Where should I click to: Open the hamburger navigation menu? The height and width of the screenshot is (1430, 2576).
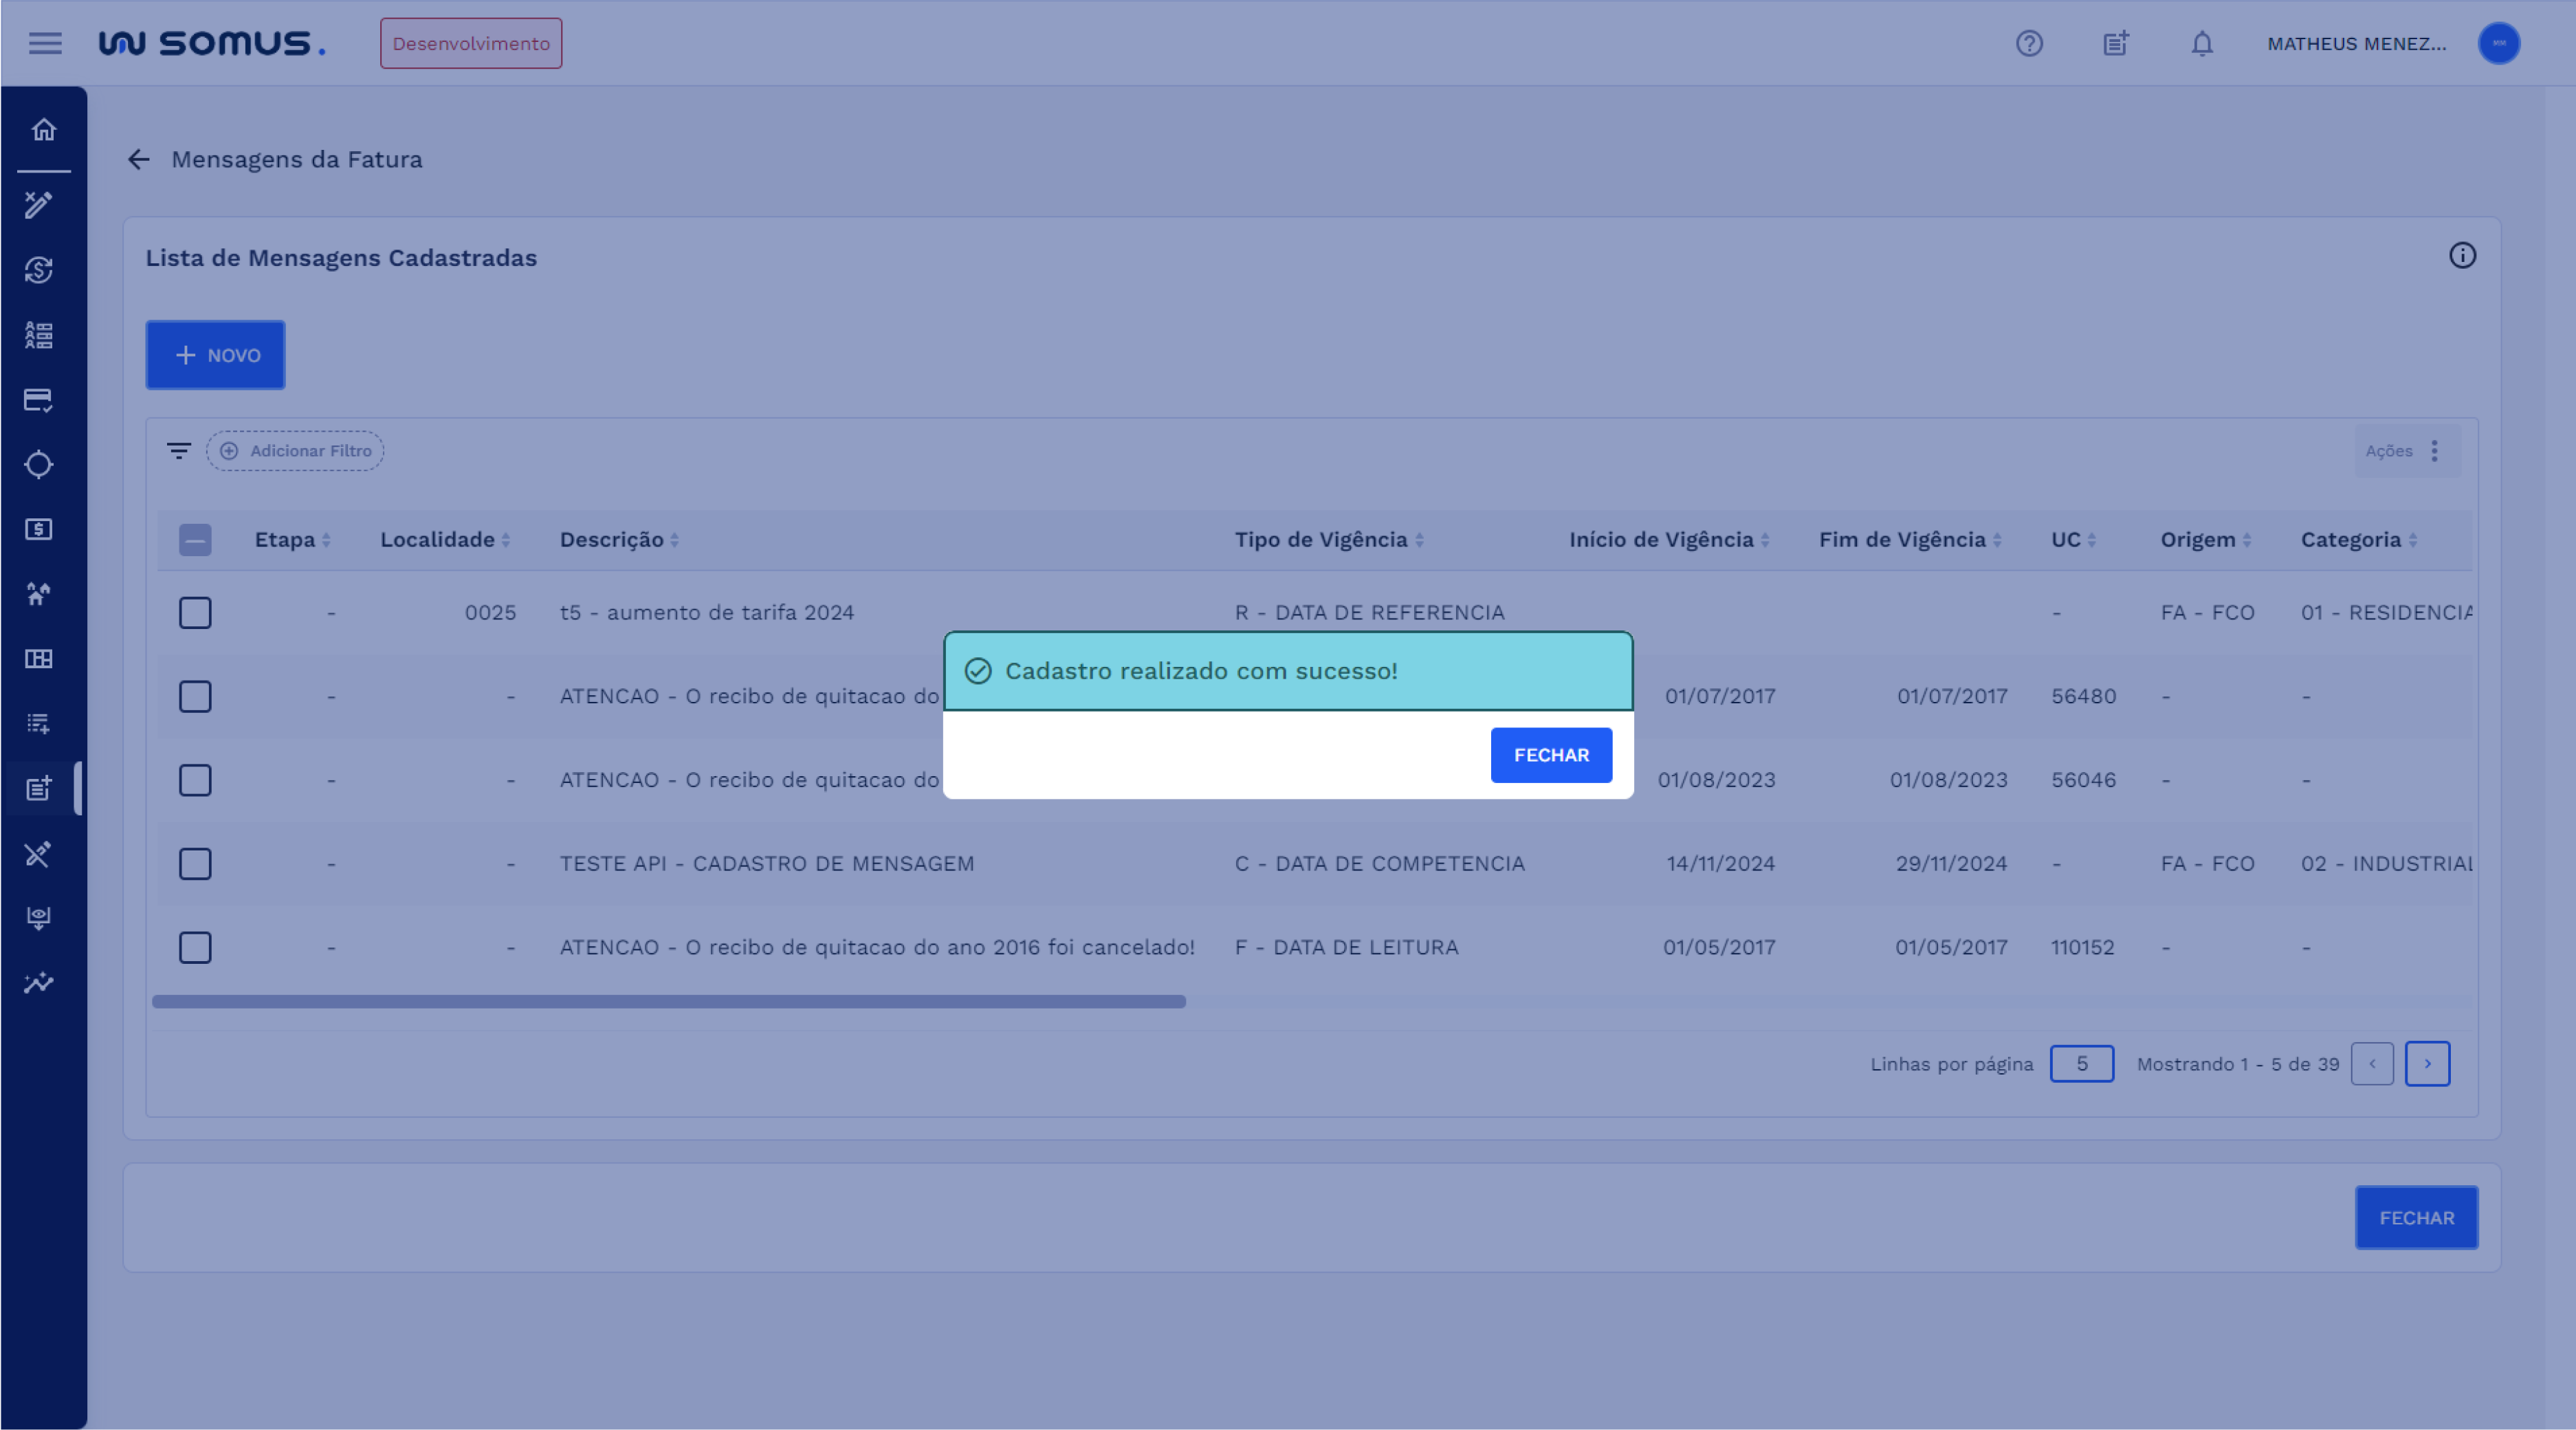point(45,43)
